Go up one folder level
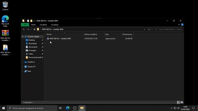Viewport: 198px width, 111px height. pyautogui.click(x=34, y=29)
